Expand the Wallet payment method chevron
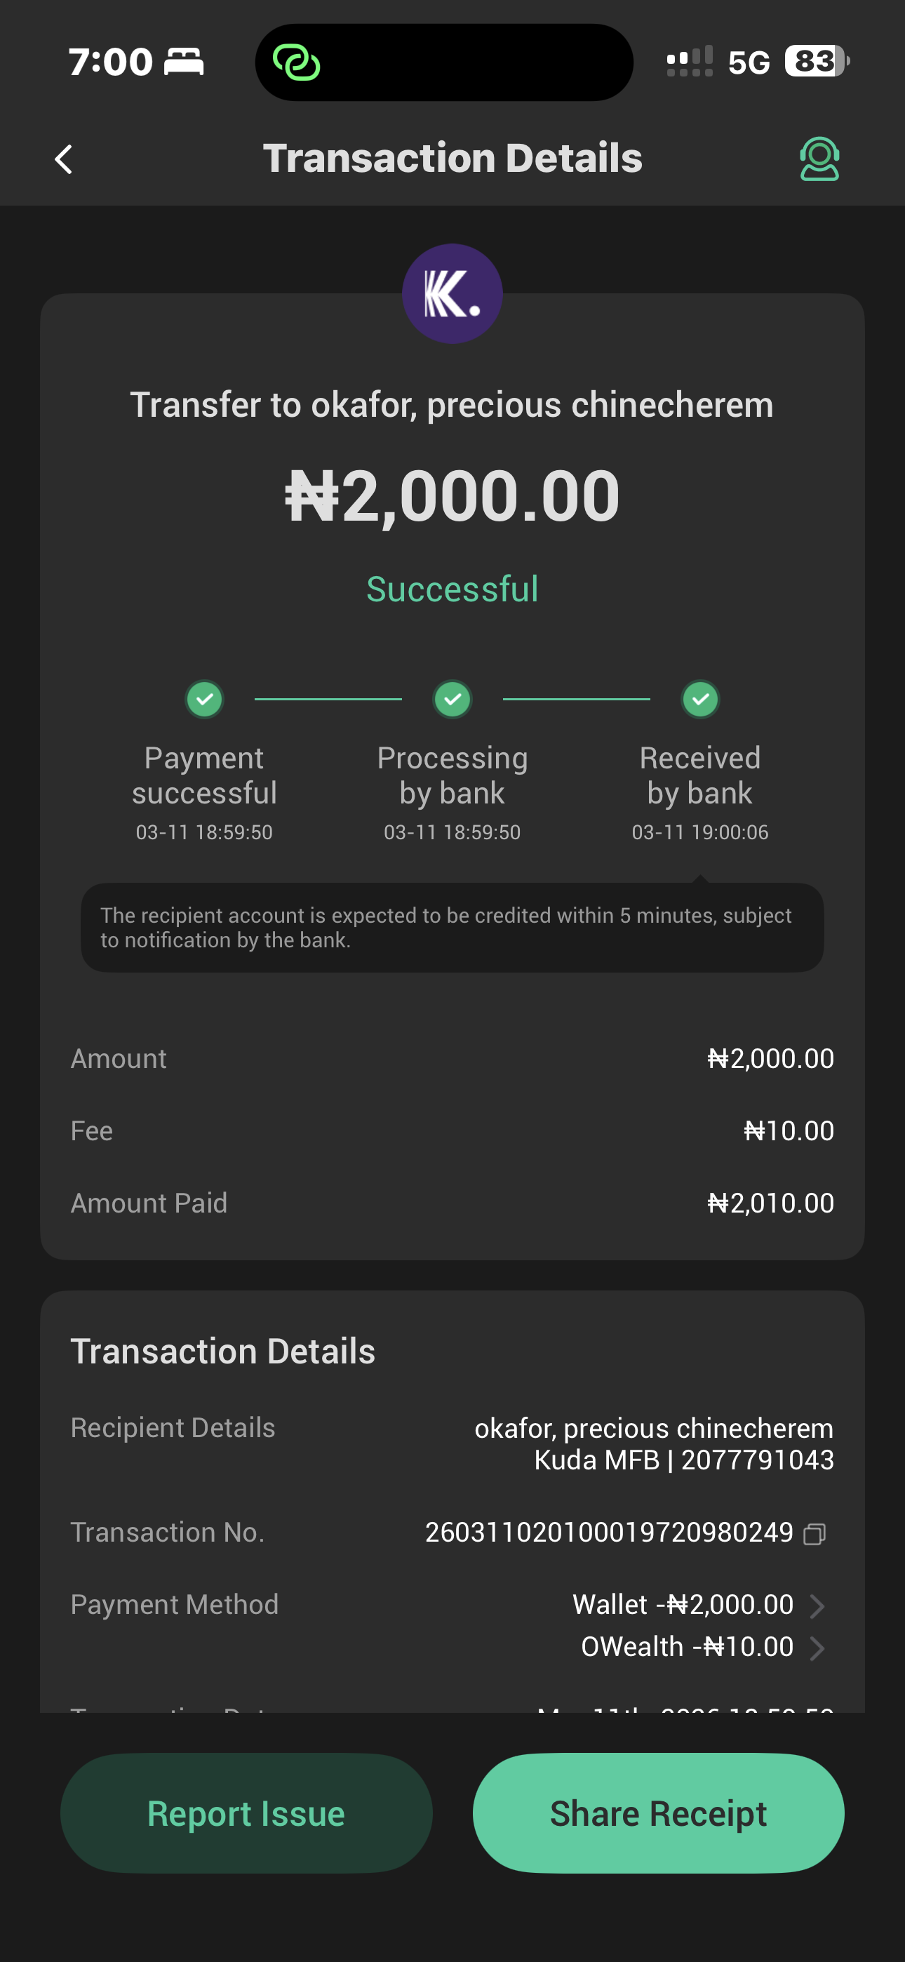The image size is (905, 1962). coord(817,1606)
